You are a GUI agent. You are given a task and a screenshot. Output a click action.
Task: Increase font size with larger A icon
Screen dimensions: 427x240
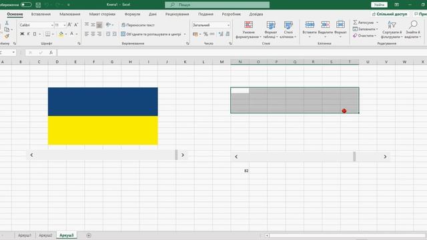tap(69, 25)
